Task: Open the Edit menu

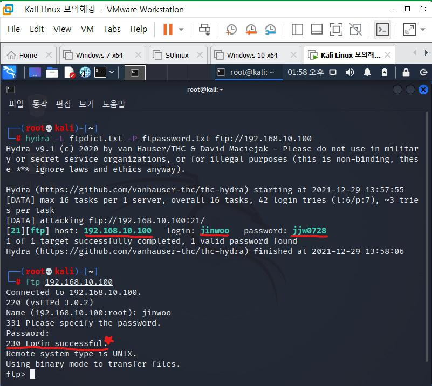Action: click(37, 29)
